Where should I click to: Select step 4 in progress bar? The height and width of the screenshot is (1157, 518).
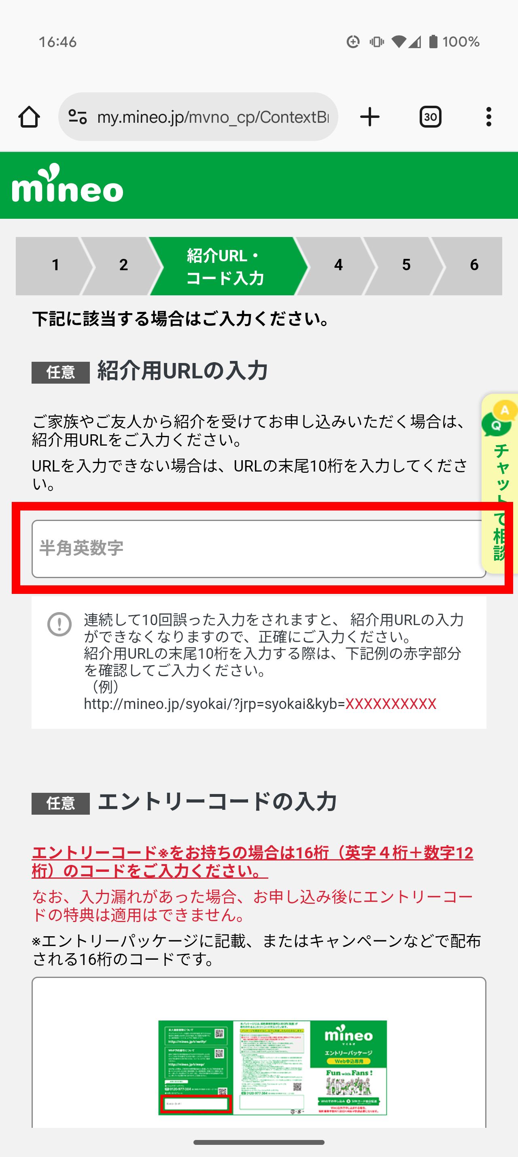click(339, 265)
